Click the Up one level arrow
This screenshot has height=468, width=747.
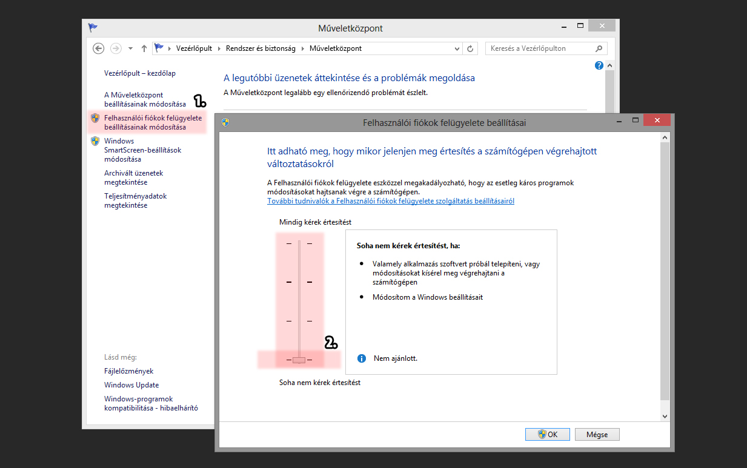pyautogui.click(x=144, y=48)
